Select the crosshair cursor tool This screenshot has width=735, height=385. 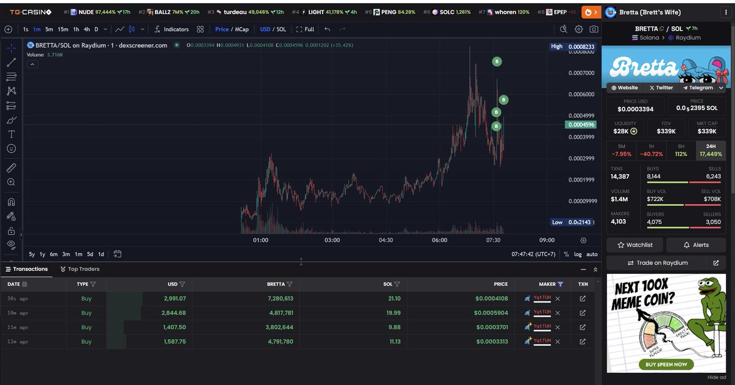click(11, 47)
